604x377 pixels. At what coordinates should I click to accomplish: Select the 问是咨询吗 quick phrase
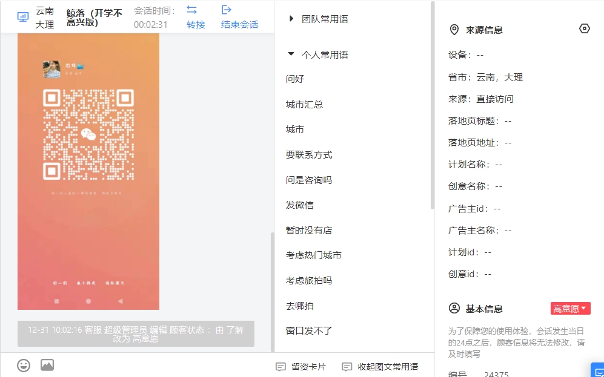pos(309,180)
